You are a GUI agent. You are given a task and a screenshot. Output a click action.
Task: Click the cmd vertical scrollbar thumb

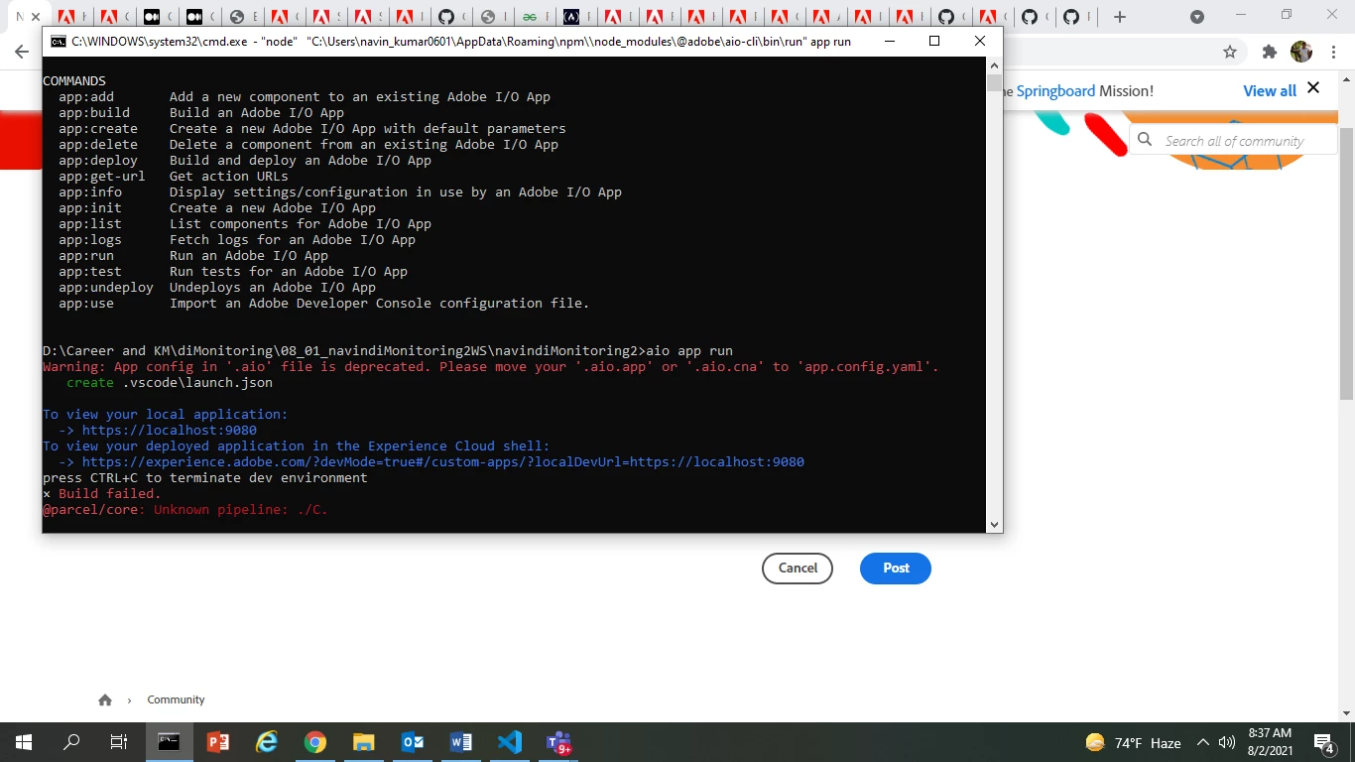994,82
